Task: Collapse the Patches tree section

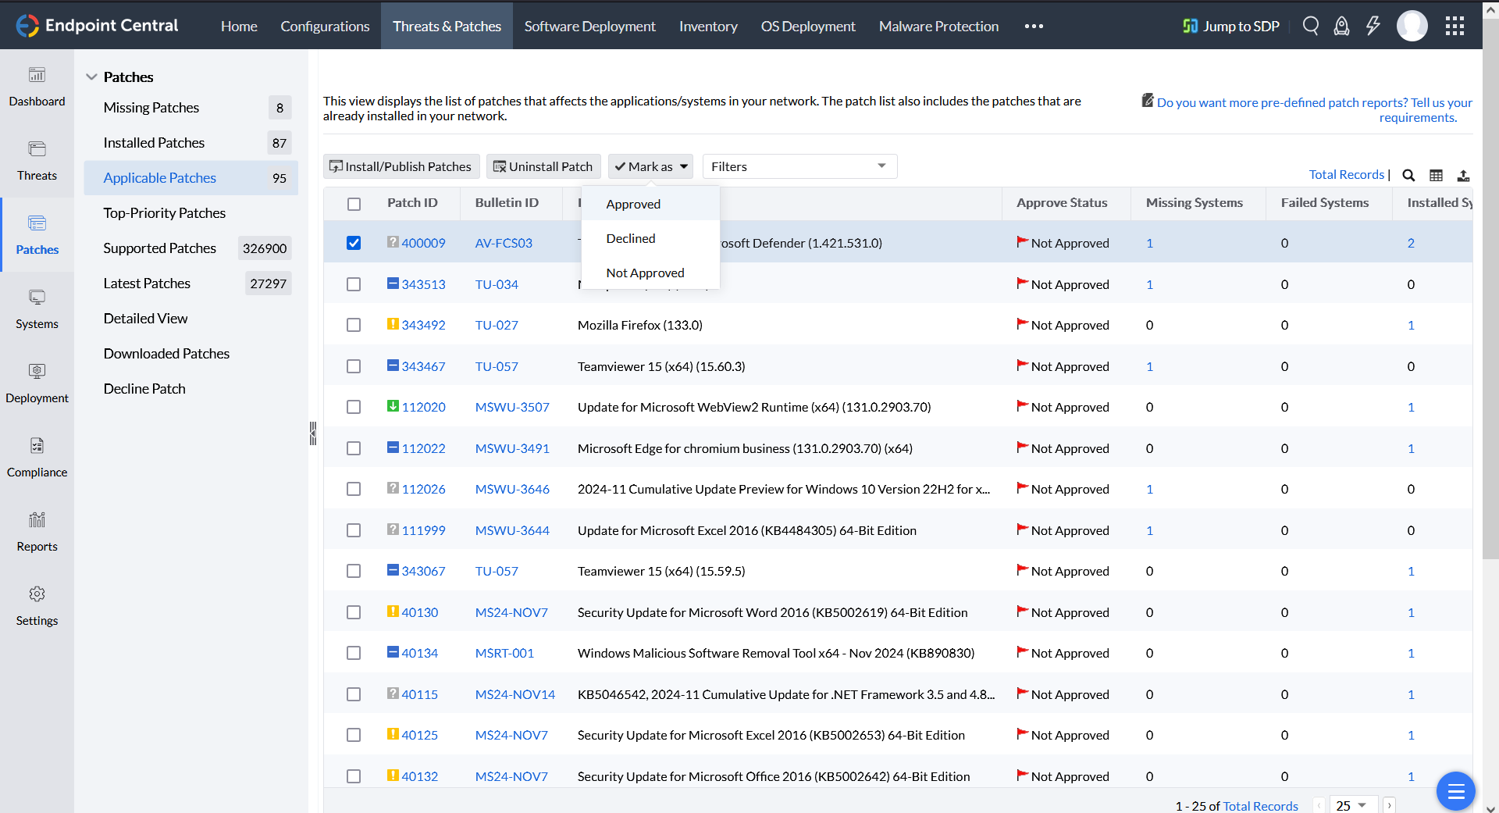Action: 91,77
